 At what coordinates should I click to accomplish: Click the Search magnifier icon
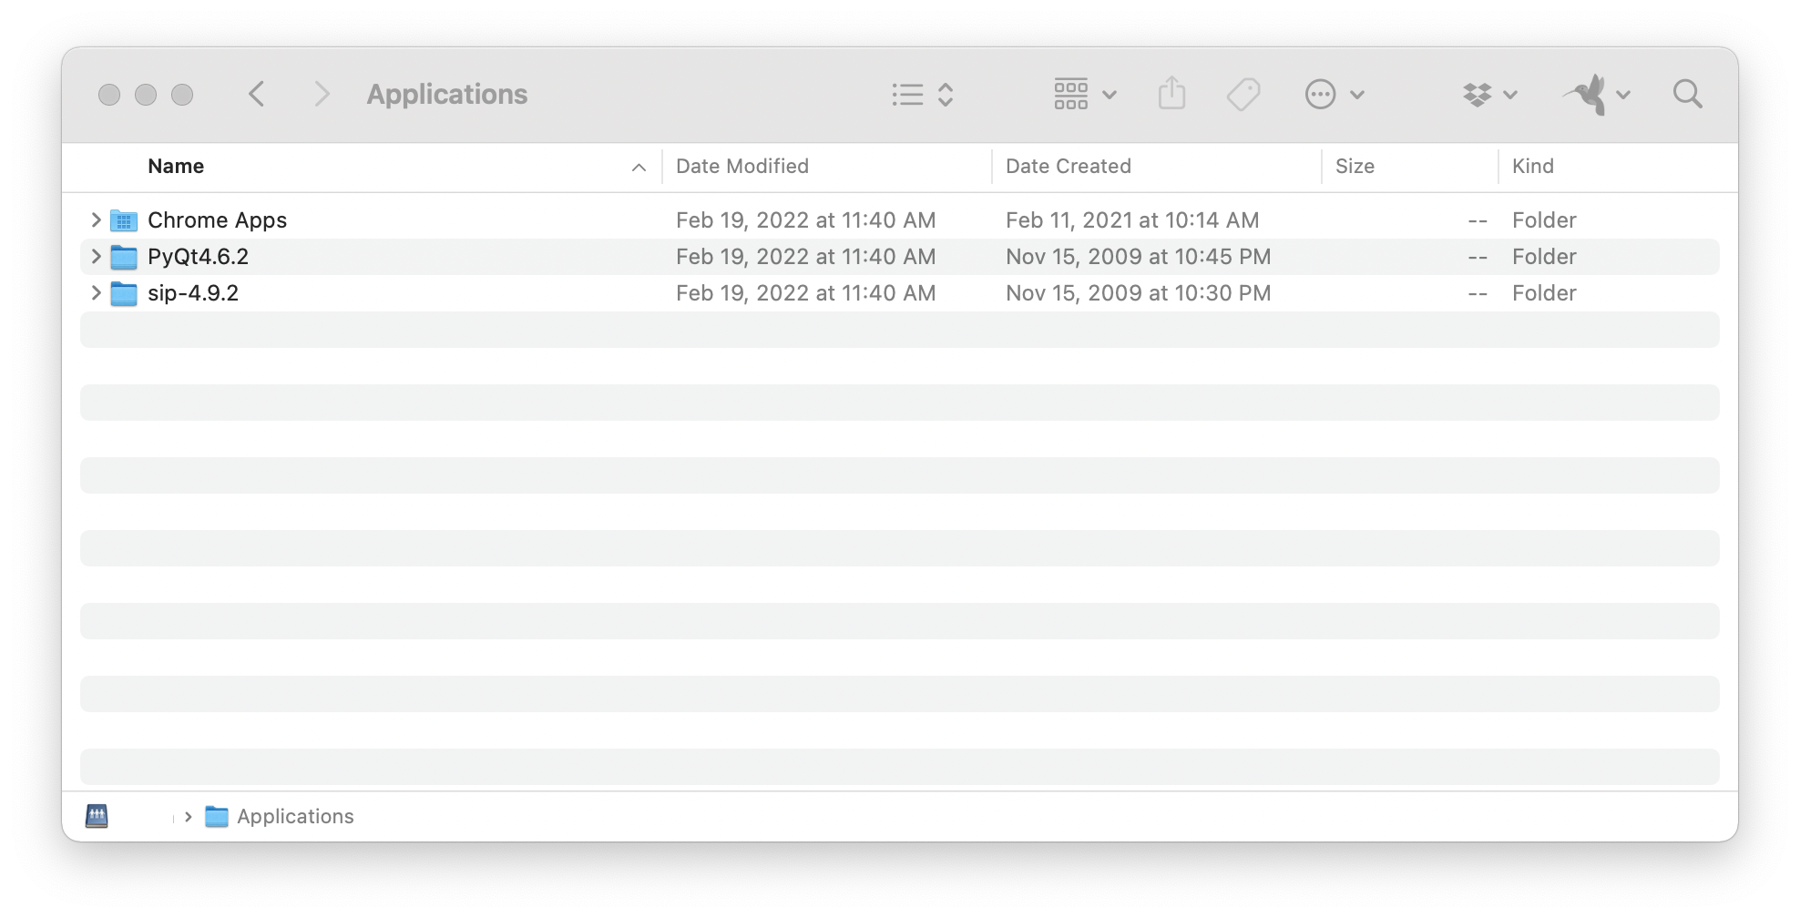click(x=1687, y=94)
